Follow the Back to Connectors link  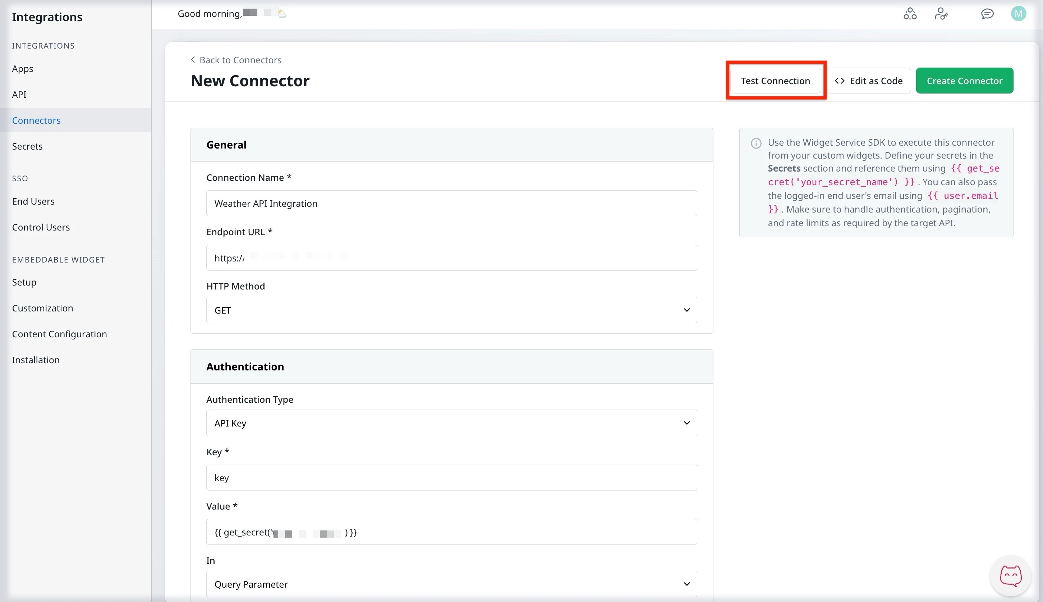[240, 60]
